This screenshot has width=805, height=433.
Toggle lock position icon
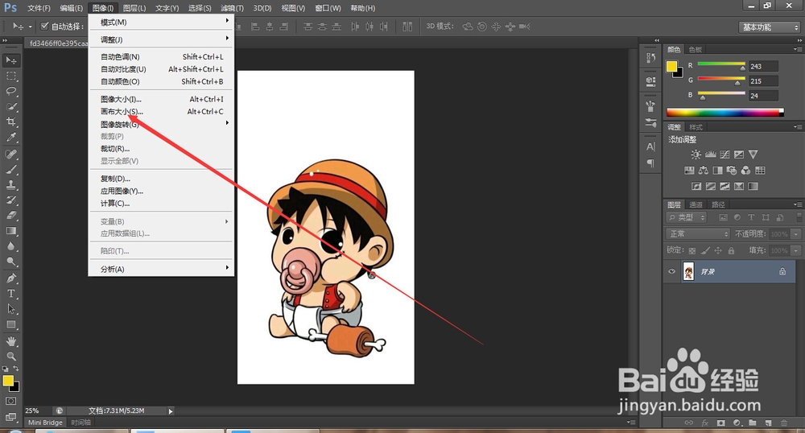[x=718, y=250]
